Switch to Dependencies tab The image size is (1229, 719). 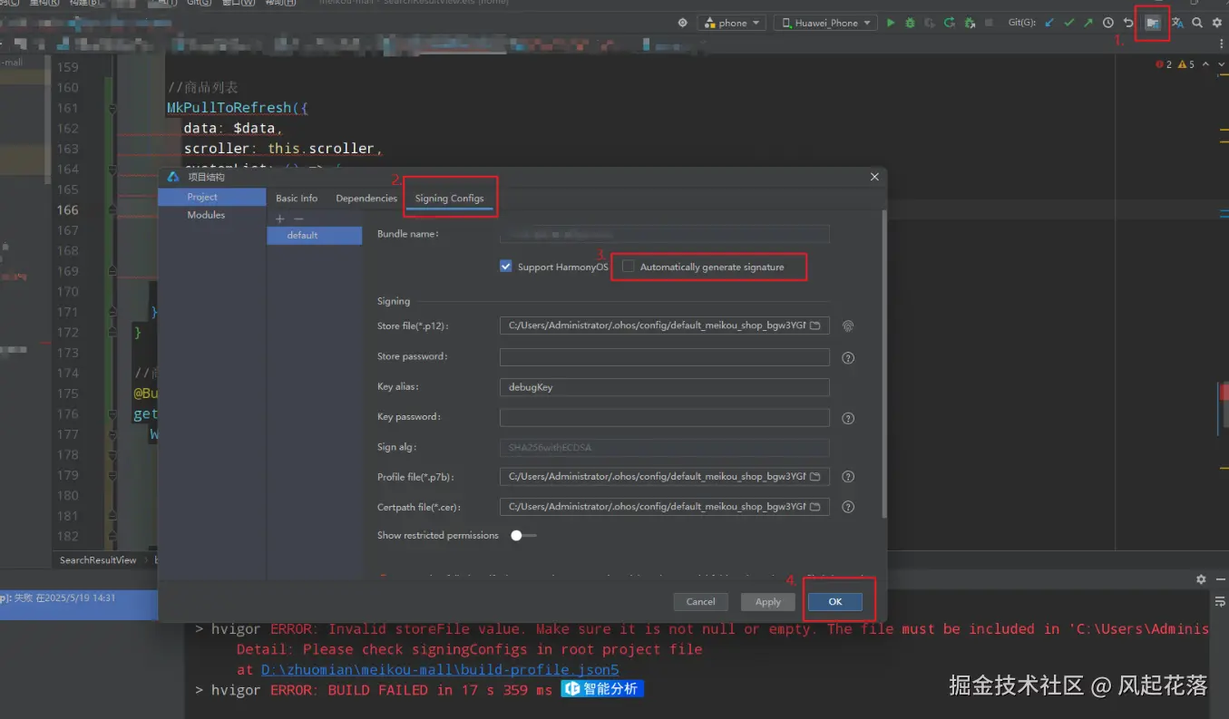(366, 198)
